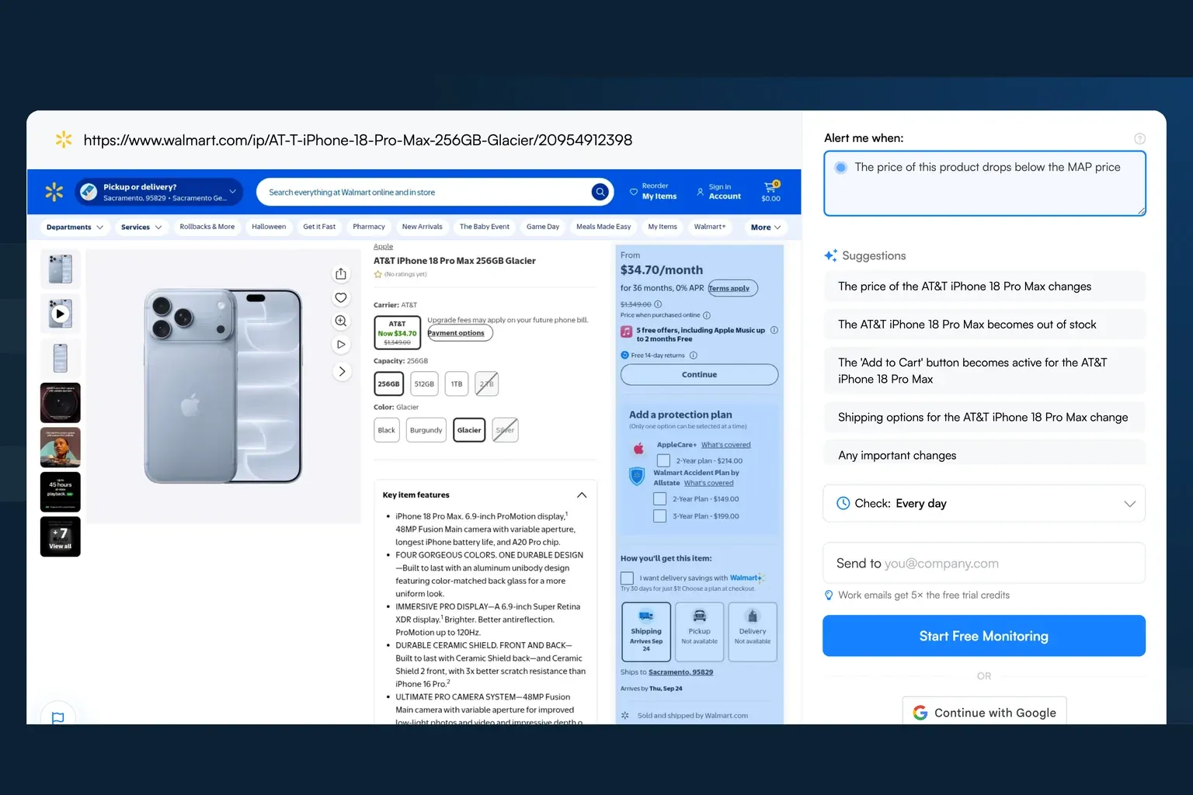Select 512GB capacity option

pos(424,384)
